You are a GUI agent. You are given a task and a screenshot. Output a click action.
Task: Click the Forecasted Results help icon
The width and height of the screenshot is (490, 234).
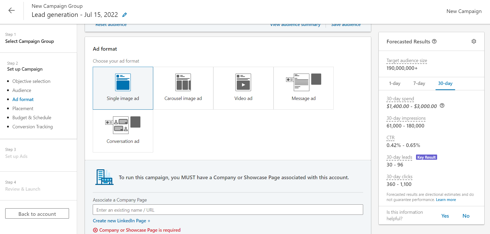[434, 41]
